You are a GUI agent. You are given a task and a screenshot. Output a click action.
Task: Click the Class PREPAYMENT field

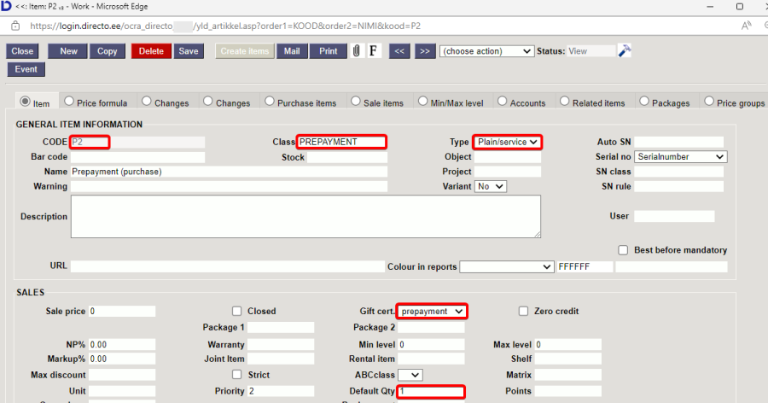342,142
